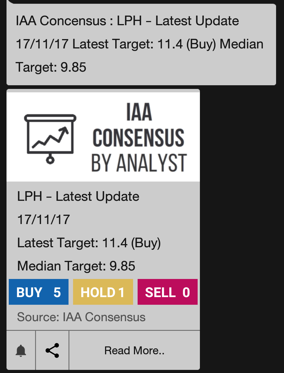Viewport: 284px width, 373px height.
Task: Tap the Latest Target: 11.4 (Buy) line
Action: tap(89, 243)
